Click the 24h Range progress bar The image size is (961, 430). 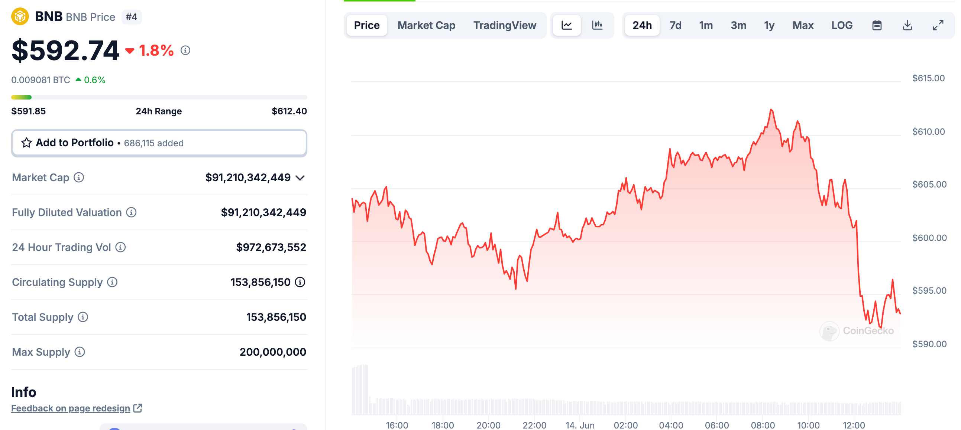pyautogui.click(x=159, y=97)
